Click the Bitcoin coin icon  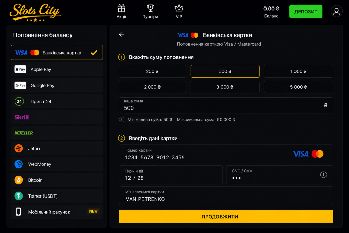point(19,180)
